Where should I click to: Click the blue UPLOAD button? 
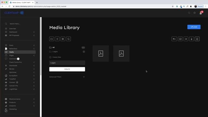point(194,27)
